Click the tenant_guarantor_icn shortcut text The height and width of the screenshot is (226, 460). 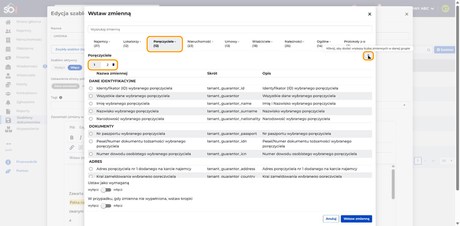tap(227, 154)
